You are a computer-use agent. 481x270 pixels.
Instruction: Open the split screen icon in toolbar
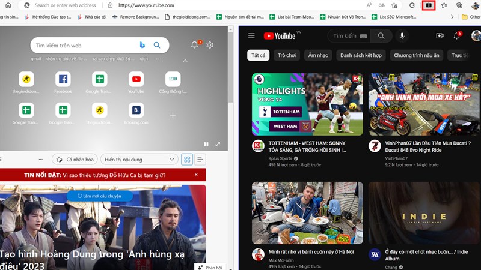click(429, 5)
